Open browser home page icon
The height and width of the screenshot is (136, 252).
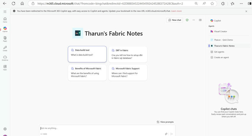pyautogui.click(x=22, y=3)
